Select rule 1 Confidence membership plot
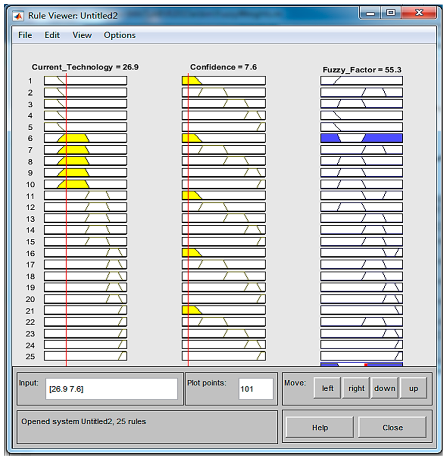This screenshot has height=459, width=447. tap(224, 81)
